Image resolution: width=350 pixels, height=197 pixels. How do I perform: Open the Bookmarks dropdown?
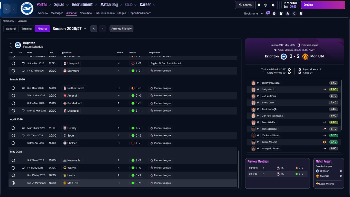[253, 13]
